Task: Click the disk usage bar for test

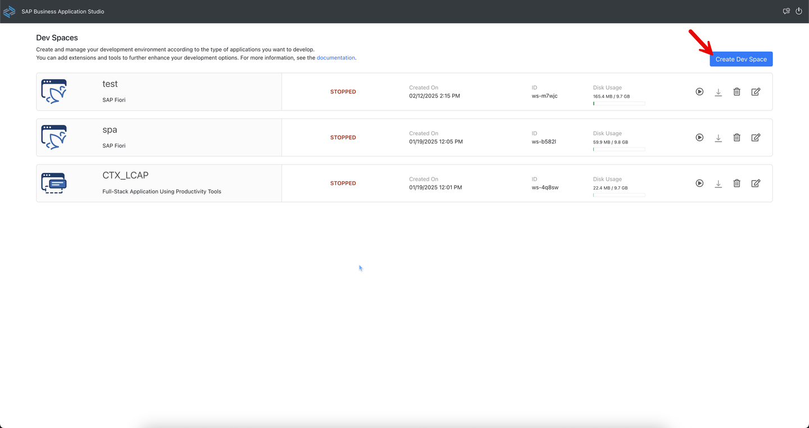Action: [619, 104]
